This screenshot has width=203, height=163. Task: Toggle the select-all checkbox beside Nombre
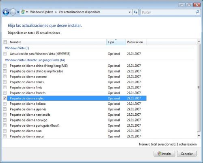click(x=5, y=42)
